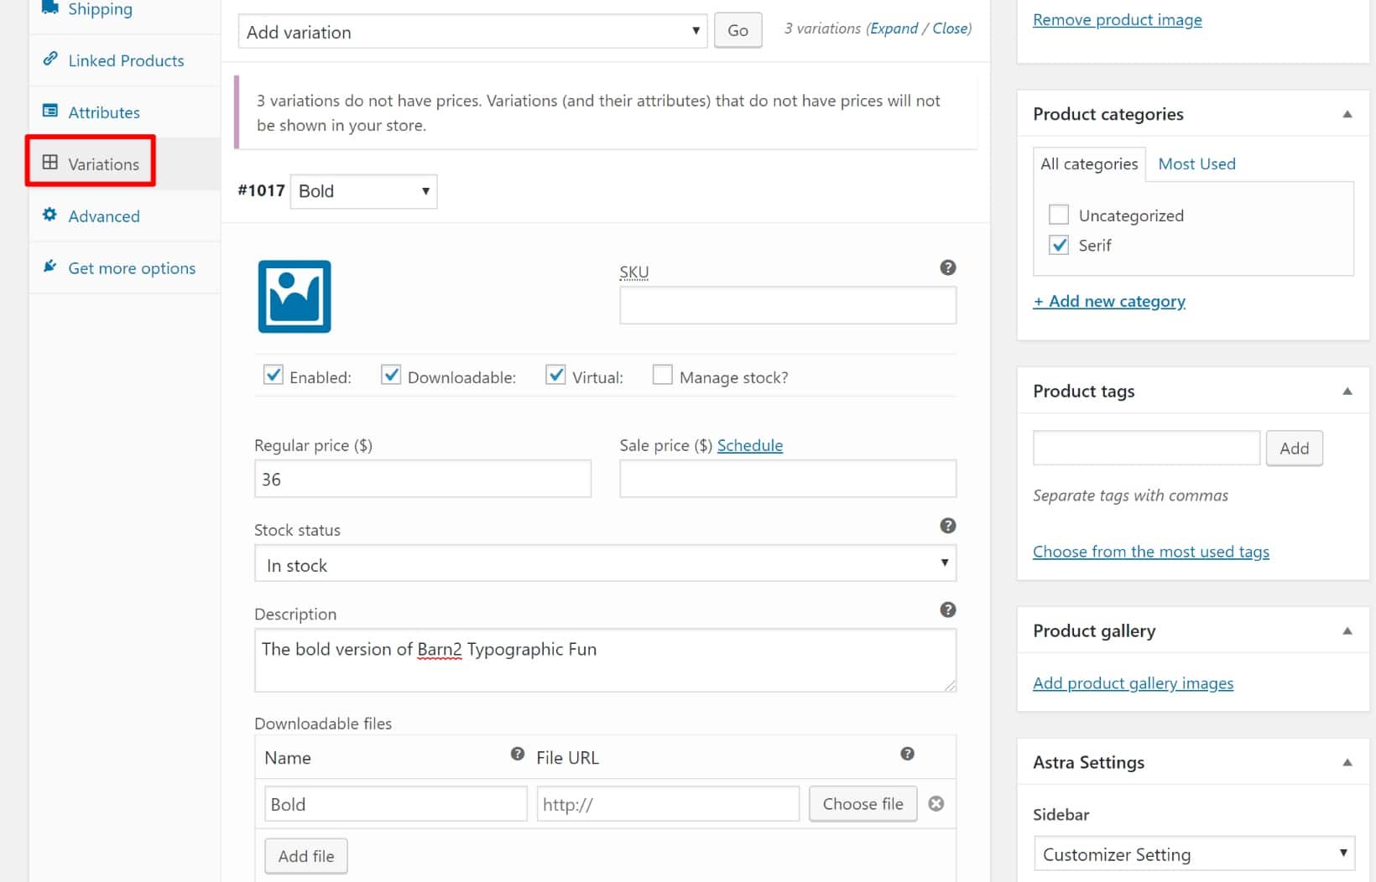This screenshot has height=882, width=1376.
Task: Uncheck the Serif product category
Action: [1058, 245]
